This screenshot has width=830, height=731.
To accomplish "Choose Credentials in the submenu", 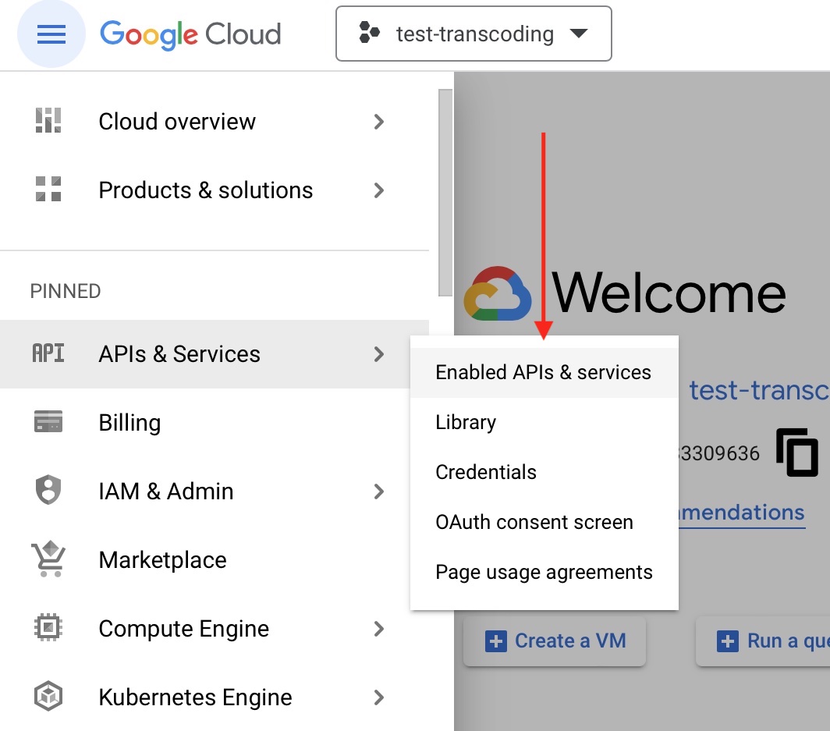I will point(544,472).
